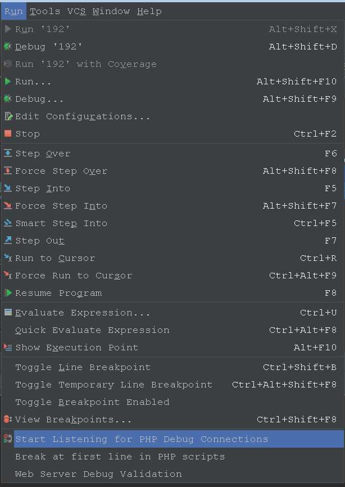The width and height of the screenshot is (345, 487).
Task: Choose Force Run to Cursor
Action: (172, 276)
